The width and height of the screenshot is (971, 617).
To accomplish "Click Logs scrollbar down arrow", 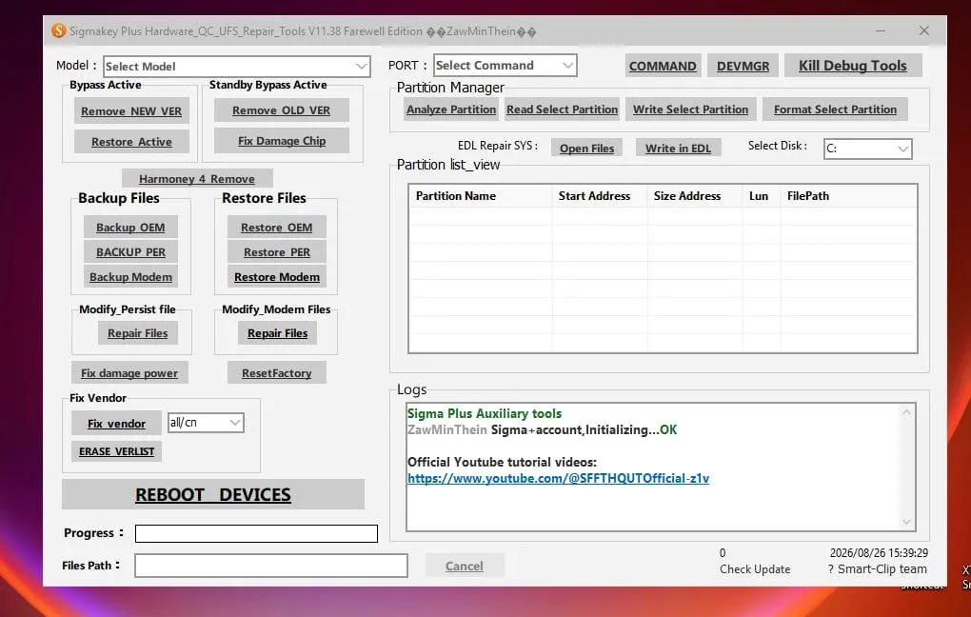I will (x=906, y=522).
